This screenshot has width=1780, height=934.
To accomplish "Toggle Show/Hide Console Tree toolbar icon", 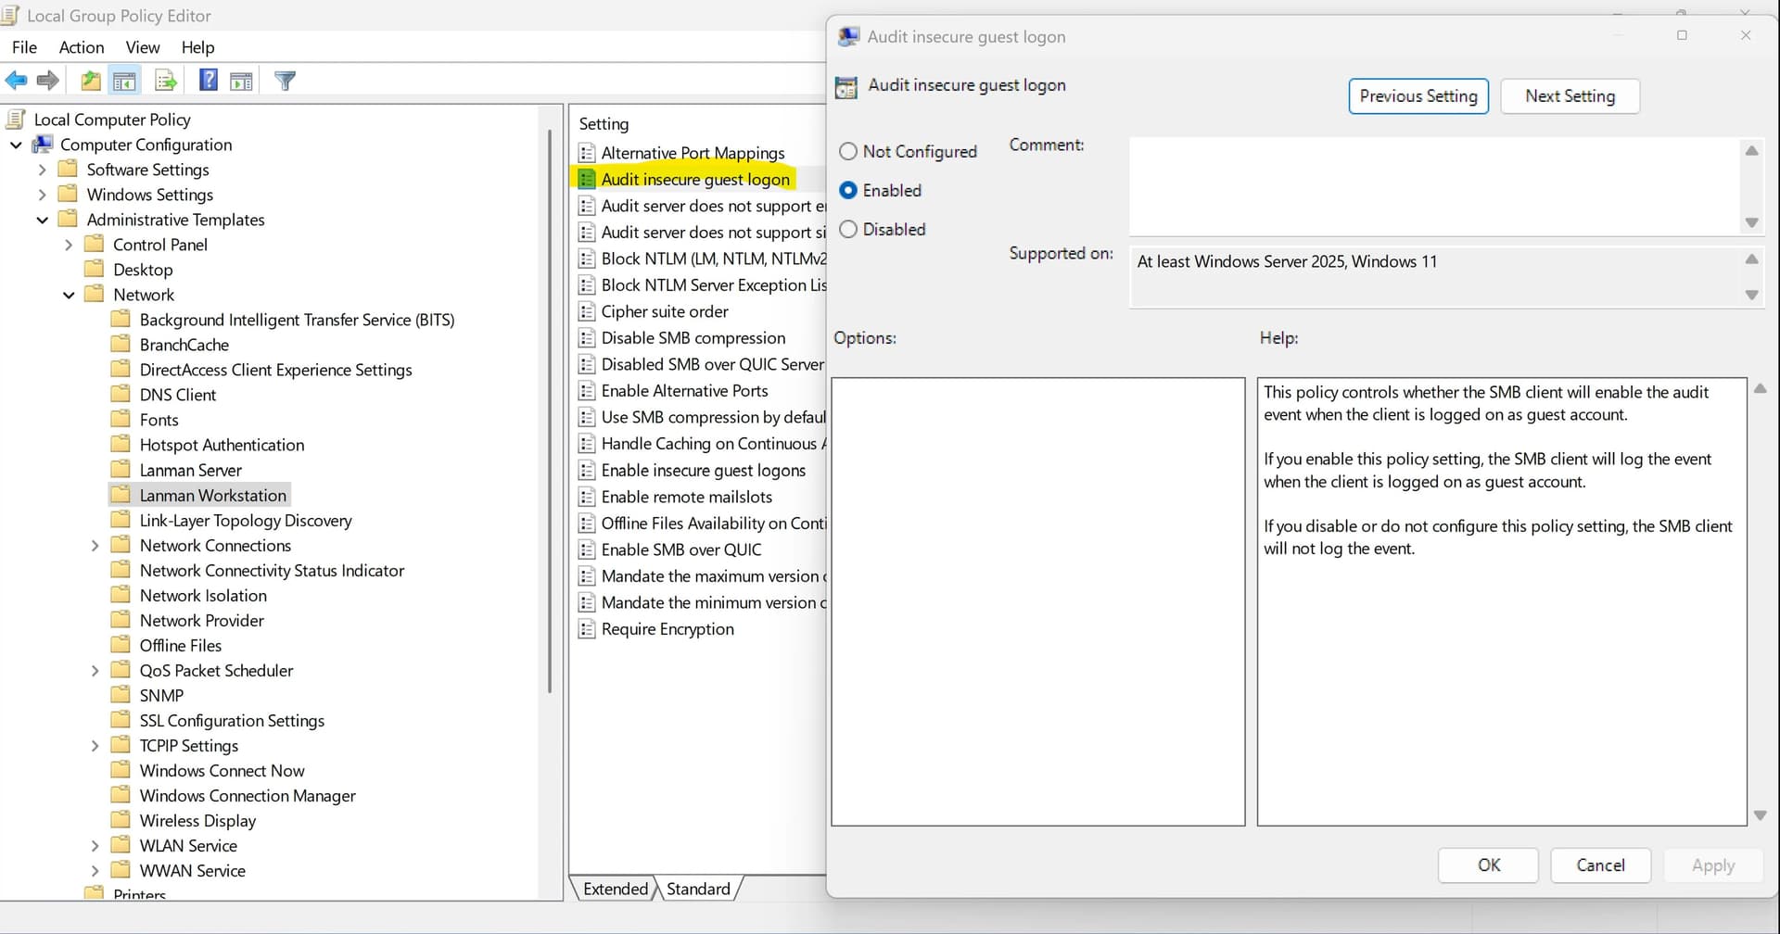I will click(124, 82).
